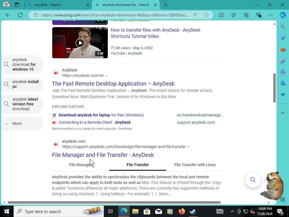
Task: Play the AnyDesk tutorial video thumbnail
Action: [80, 43]
